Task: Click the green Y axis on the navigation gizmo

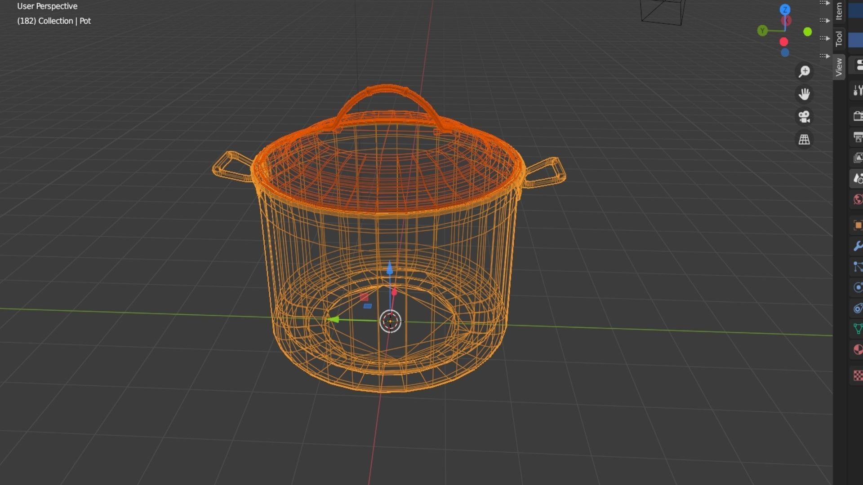Action: (x=762, y=31)
